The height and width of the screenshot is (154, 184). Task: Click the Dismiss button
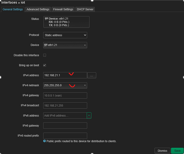point(162,151)
